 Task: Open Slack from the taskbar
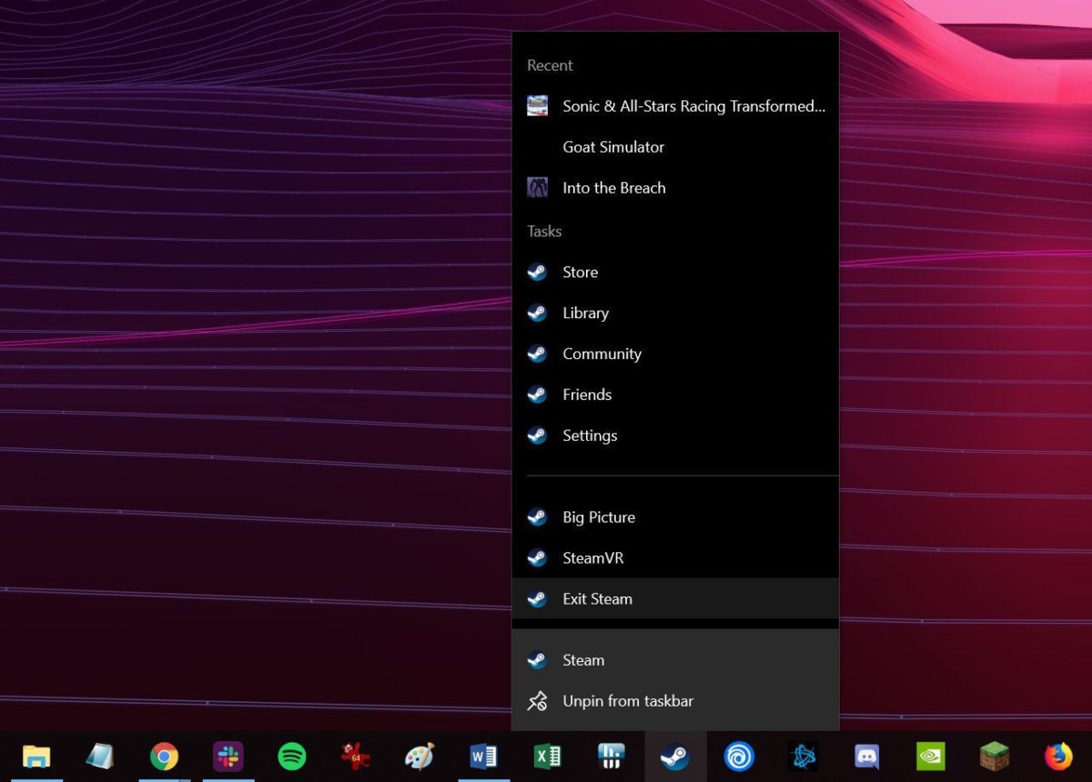(x=227, y=757)
